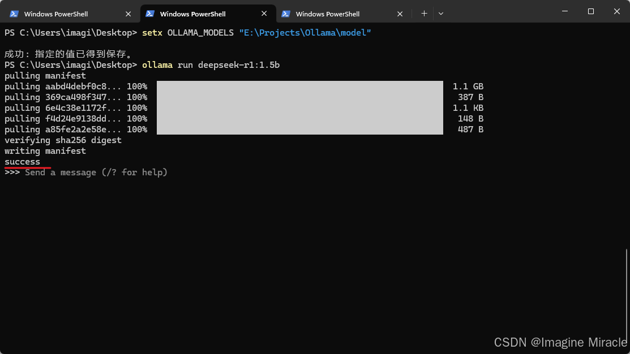Maximize the terminal window

590,11
